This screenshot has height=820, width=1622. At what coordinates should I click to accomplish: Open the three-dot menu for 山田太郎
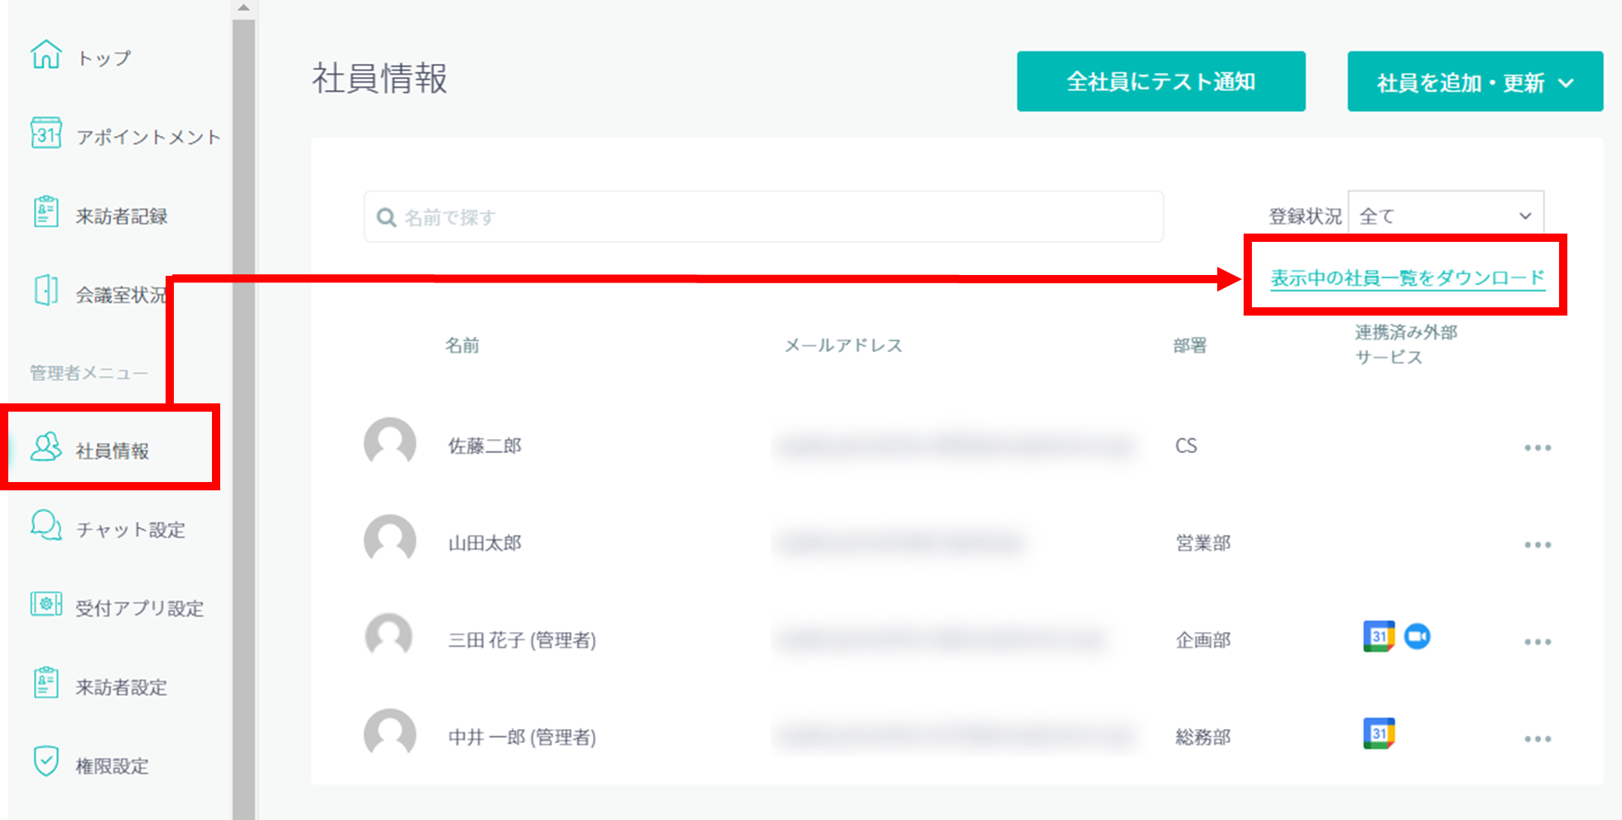click(x=1537, y=545)
